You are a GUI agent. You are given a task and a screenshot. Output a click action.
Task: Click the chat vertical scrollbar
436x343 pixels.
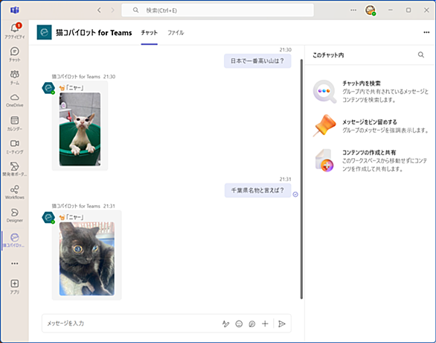301,179
